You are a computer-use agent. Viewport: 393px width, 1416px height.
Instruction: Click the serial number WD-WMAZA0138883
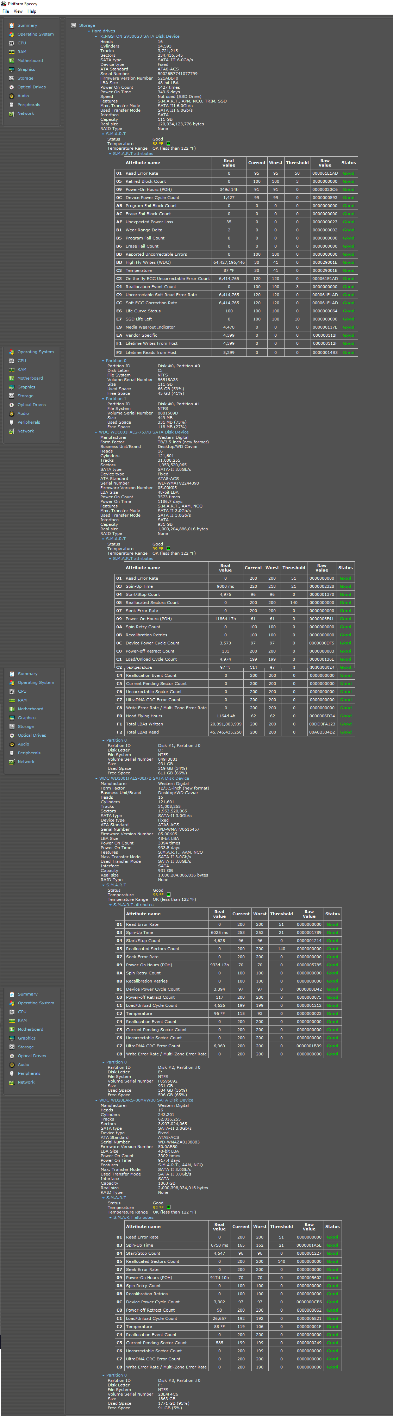point(179,1142)
